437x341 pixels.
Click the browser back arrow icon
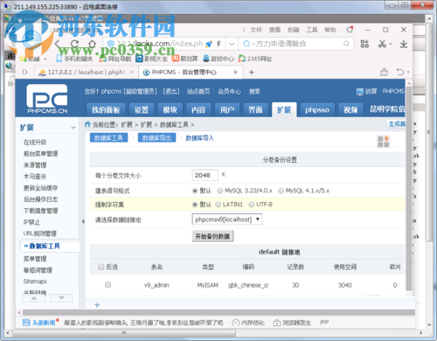(58, 44)
